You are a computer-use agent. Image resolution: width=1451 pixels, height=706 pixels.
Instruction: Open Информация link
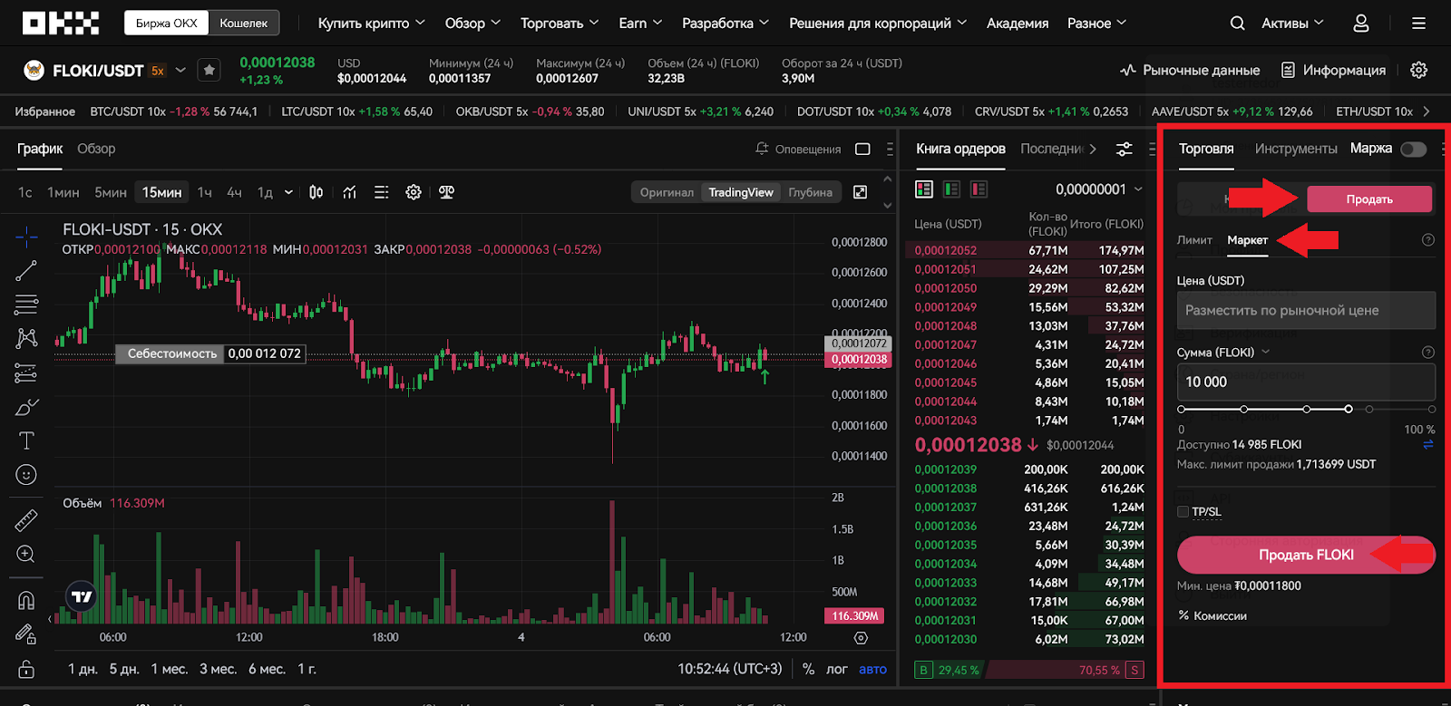(1333, 70)
